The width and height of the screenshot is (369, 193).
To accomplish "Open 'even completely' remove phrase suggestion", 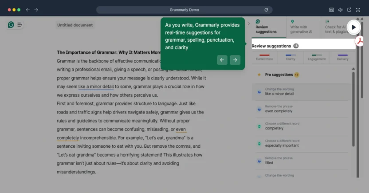I will [301, 109].
